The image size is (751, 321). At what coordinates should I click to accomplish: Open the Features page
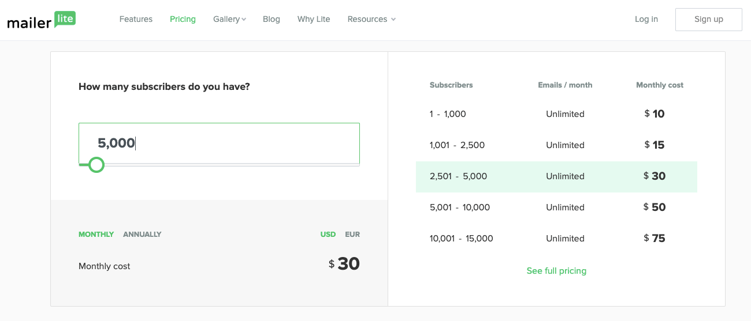pos(136,19)
